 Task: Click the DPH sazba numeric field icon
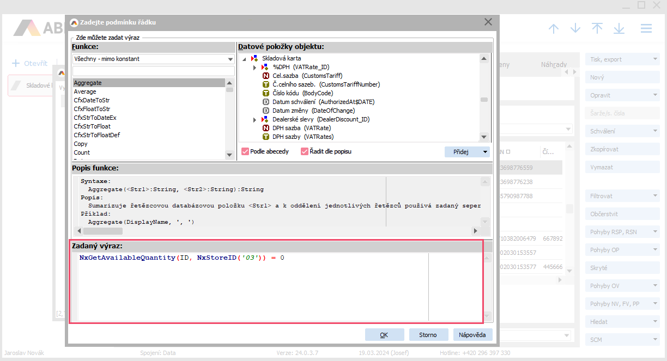point(266,128)
